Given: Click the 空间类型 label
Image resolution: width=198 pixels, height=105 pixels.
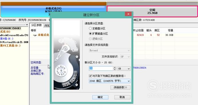Looking at the screenshot, I should click(x=36, y=62).
